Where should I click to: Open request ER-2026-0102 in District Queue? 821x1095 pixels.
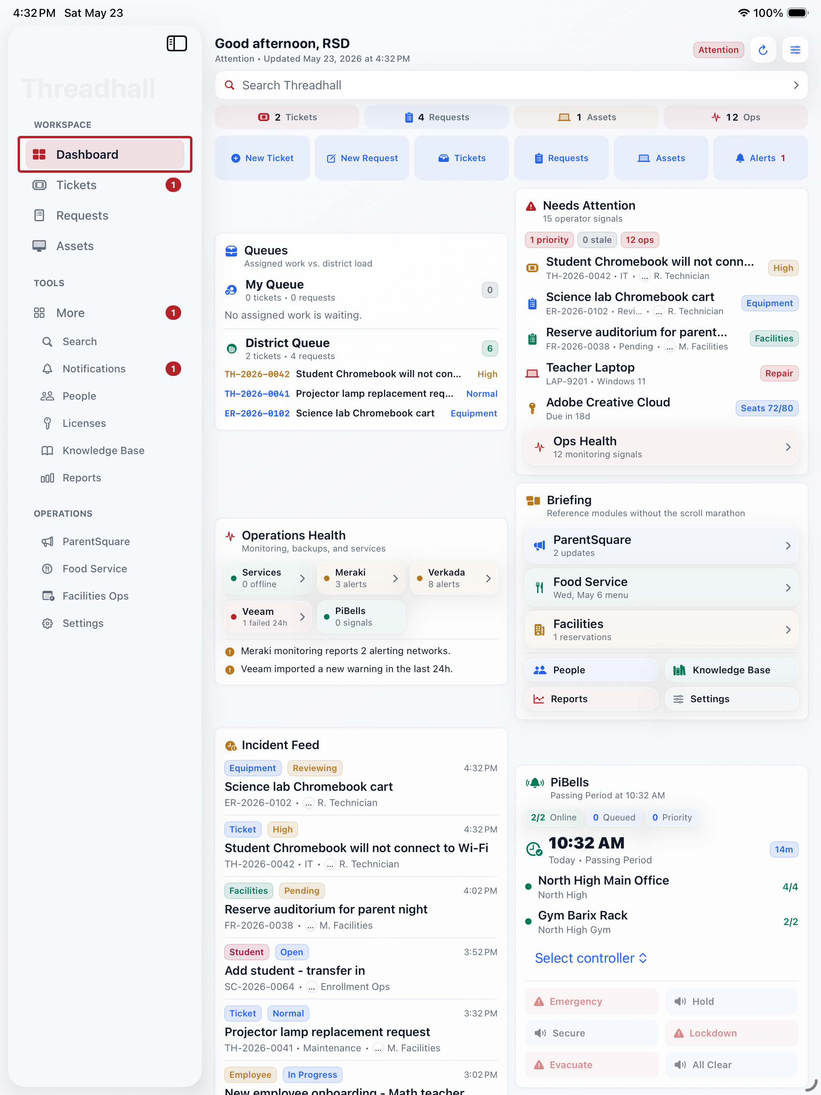click(361, 413)
